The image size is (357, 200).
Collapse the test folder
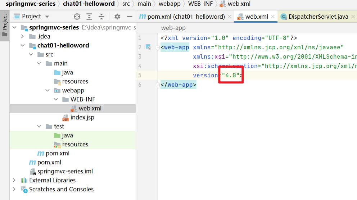point(39,126)
